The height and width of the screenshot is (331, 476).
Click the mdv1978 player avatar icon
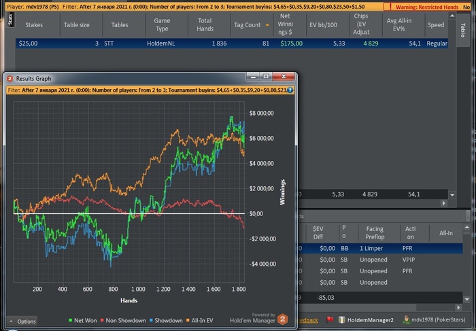coord(406,319)
